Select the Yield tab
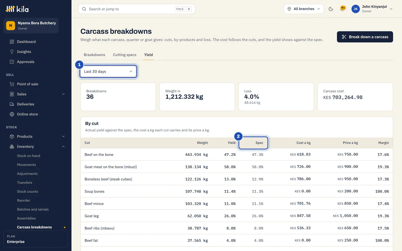Image resolution: width=402 pixels, height=251 pixels. 149,55
